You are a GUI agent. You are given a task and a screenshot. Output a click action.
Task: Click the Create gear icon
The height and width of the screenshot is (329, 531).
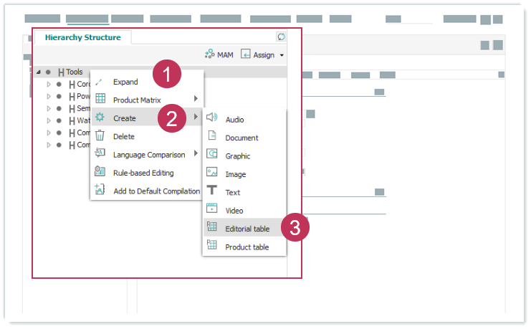(x=100, y=118)
